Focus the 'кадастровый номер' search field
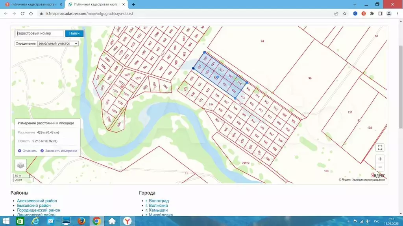Viewport: 403px width, 226px height. click(40, 33)
